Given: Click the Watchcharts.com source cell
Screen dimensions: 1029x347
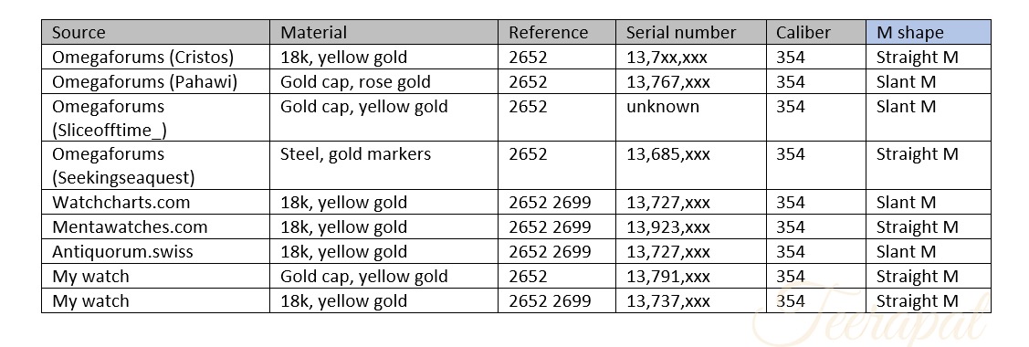Looking at the screenshot, I should [x=155, y=202].
